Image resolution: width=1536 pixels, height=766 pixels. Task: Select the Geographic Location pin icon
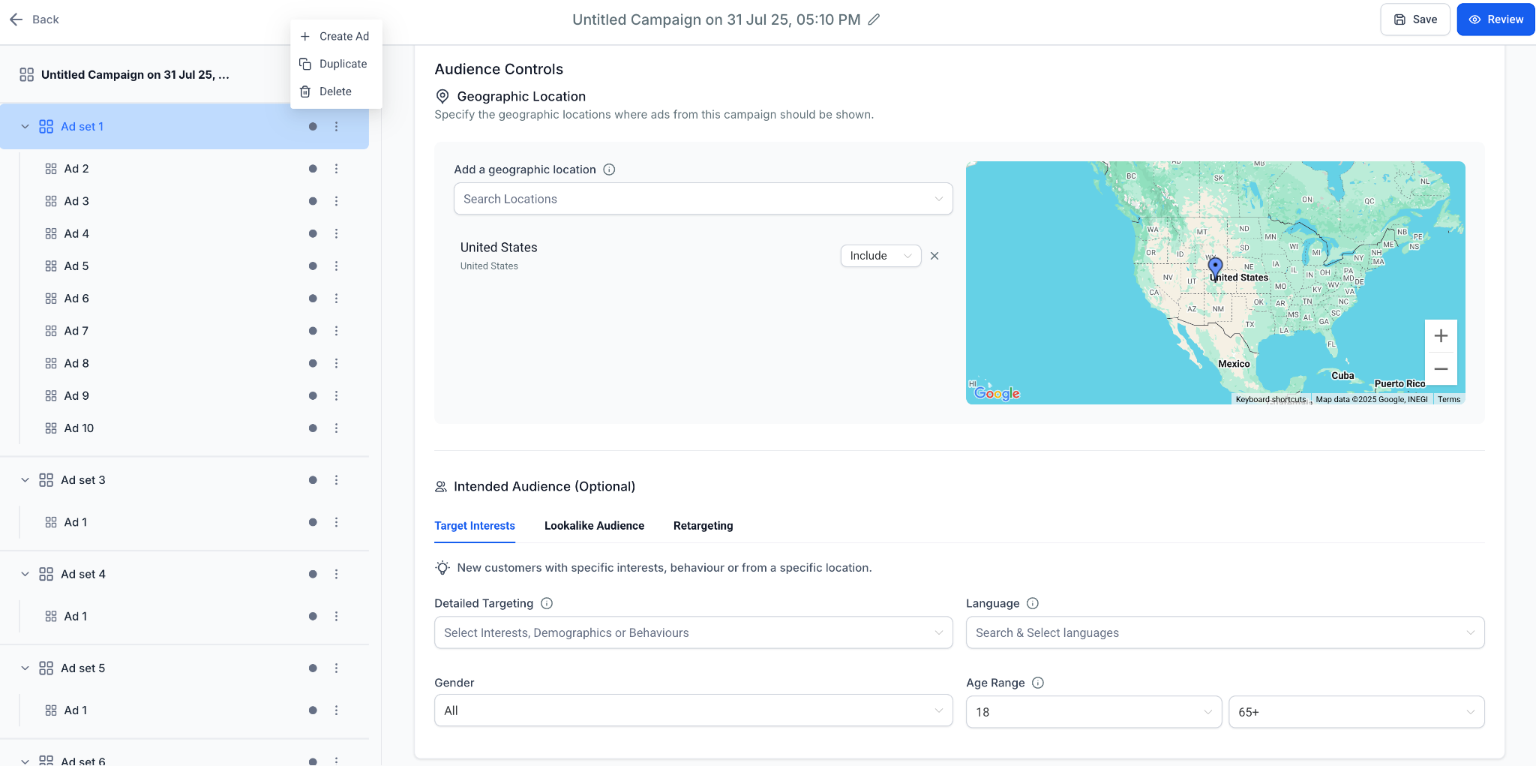[x=442, y=96]
